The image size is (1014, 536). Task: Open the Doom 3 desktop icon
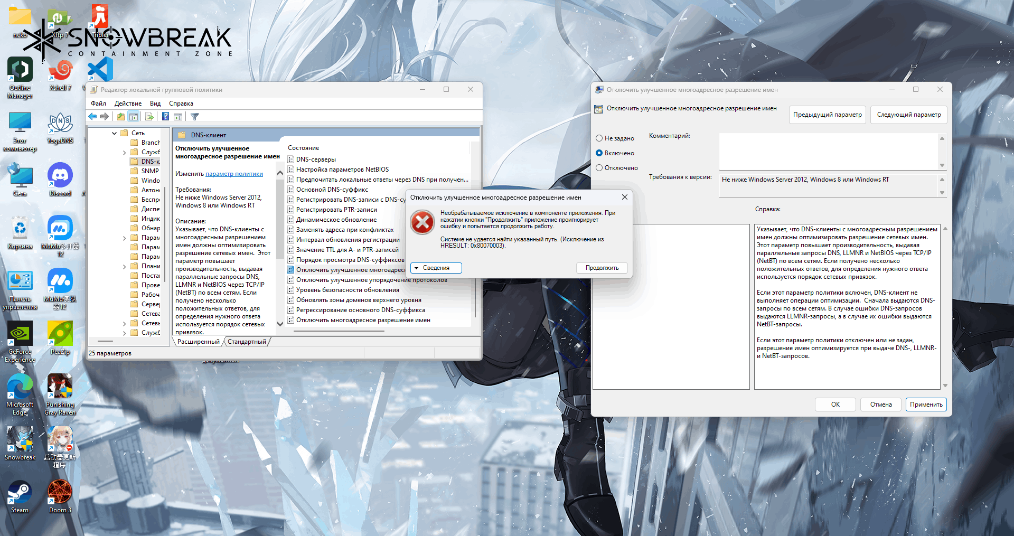click(x=60, y=496)
